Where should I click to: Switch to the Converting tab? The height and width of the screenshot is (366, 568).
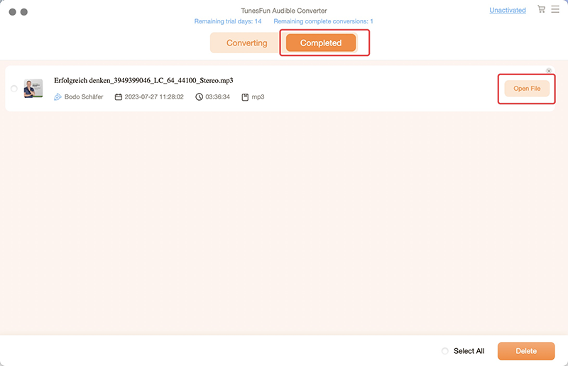point(246,43)
